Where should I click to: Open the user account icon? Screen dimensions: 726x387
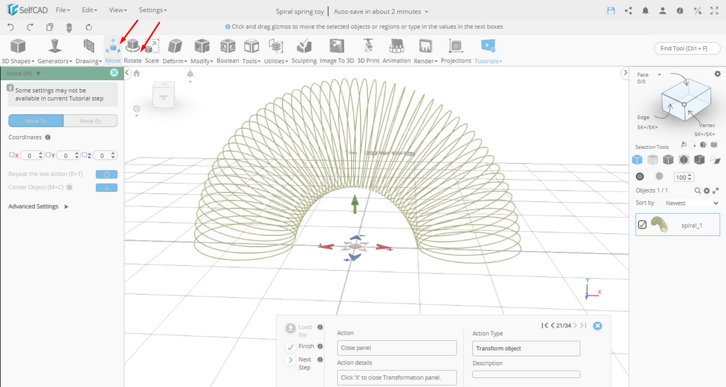click(x=663, y=11)
